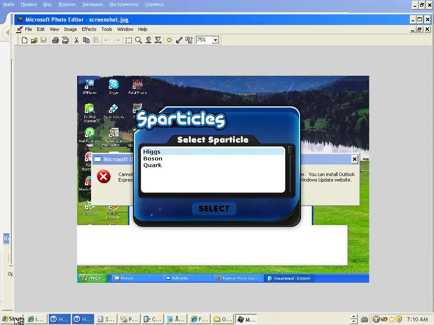Screen dimensions: 434x325
Task: Click the SELECT button drawn in the image
Action: 214,209
